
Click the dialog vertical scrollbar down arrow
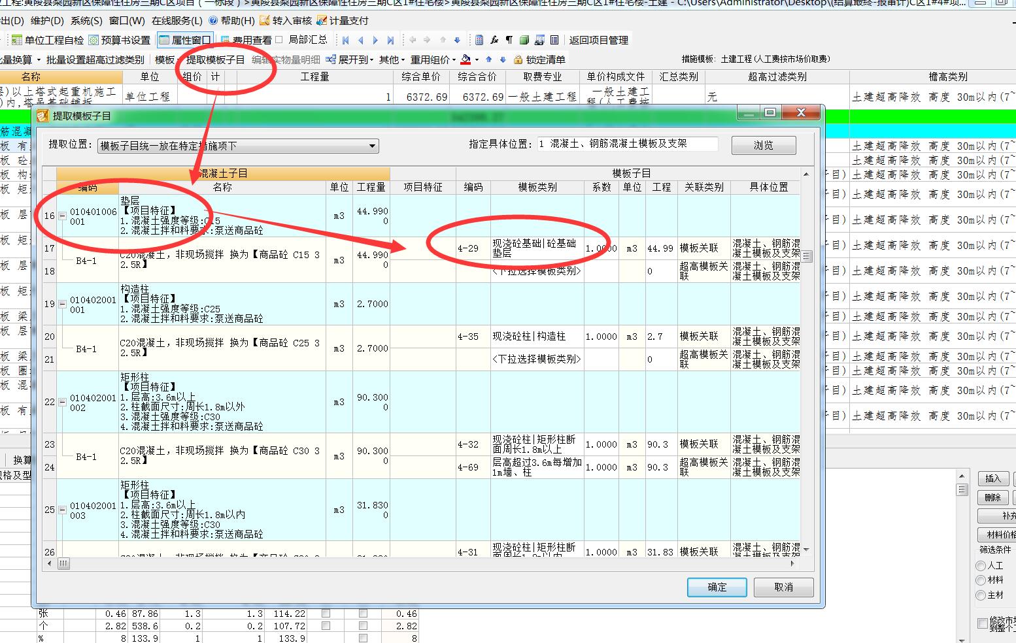(806, 550)
